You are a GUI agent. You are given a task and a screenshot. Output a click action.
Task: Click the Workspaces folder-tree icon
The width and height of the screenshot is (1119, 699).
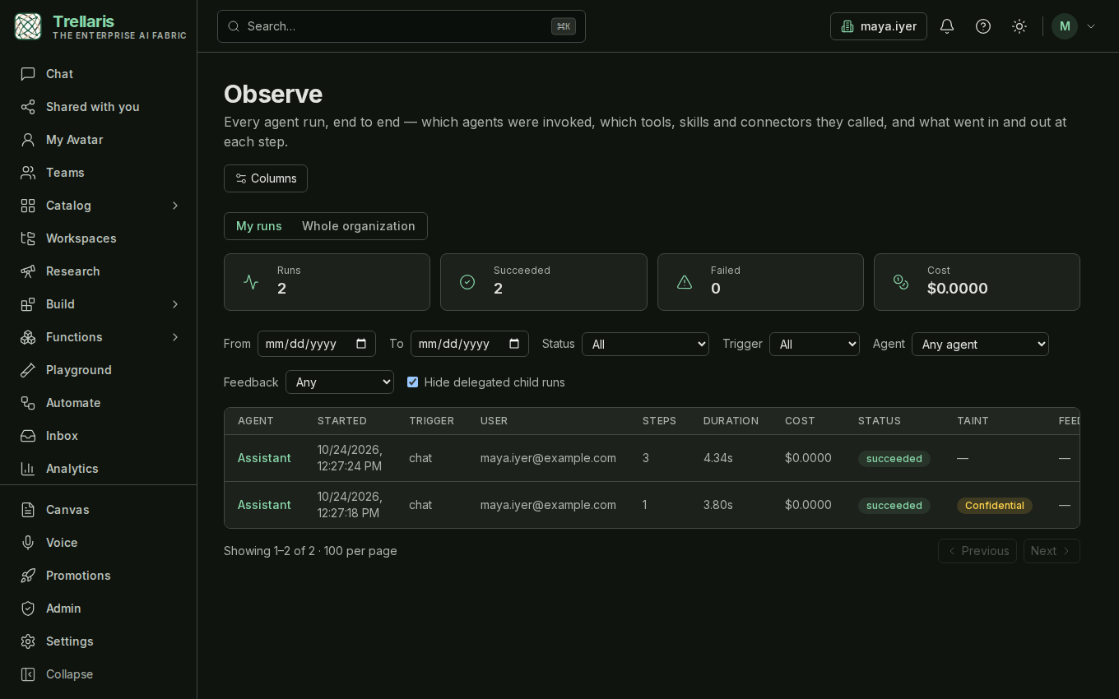[x=28, y=238]
